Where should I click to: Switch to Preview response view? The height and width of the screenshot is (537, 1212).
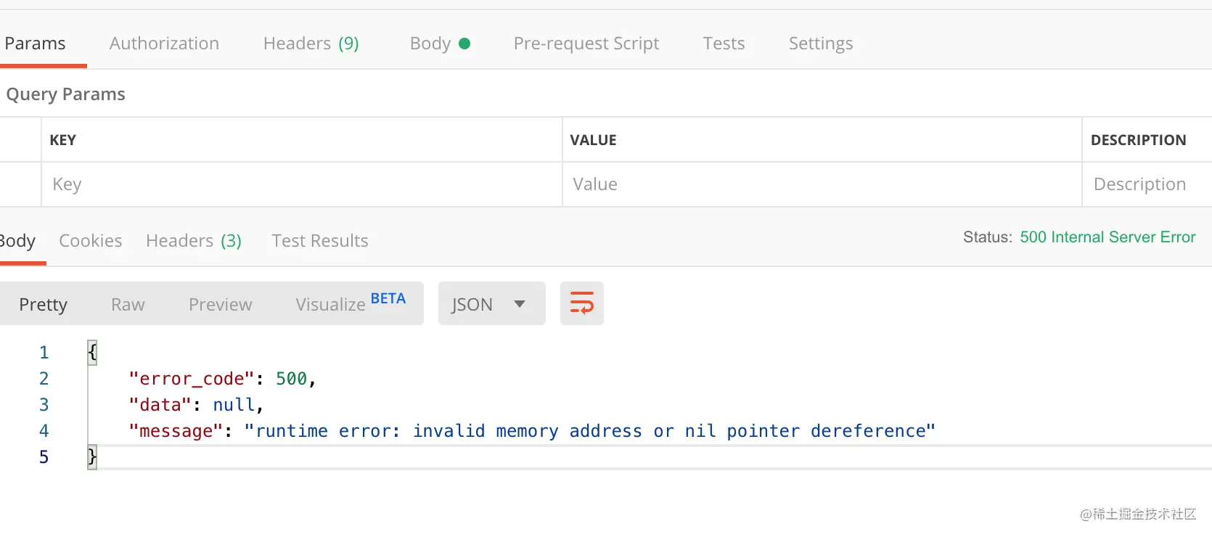tap(221, 304)
